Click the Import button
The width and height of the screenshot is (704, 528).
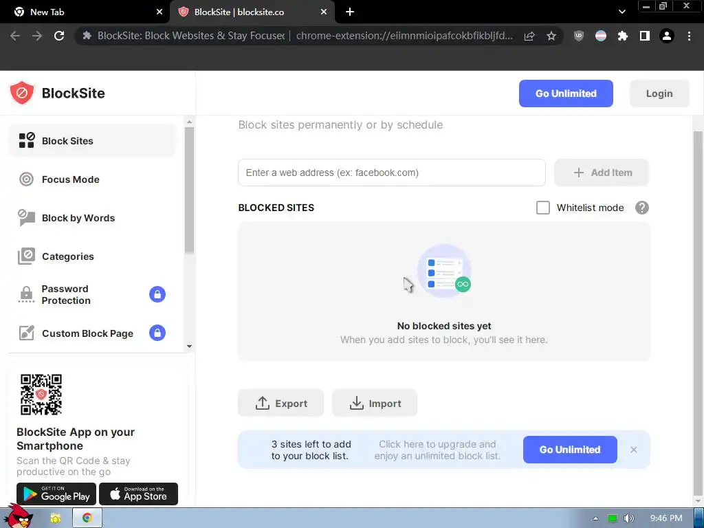point(375,403)
